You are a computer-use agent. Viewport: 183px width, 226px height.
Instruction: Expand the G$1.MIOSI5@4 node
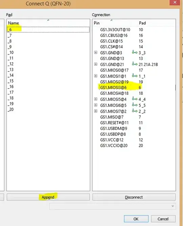(x=96, y=99)
